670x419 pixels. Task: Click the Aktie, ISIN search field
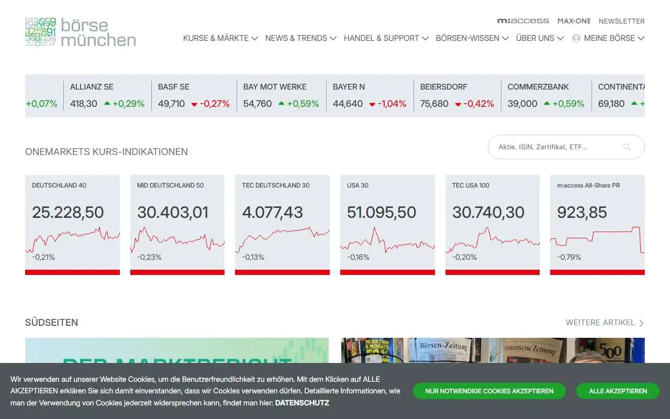tap(566, 147)
